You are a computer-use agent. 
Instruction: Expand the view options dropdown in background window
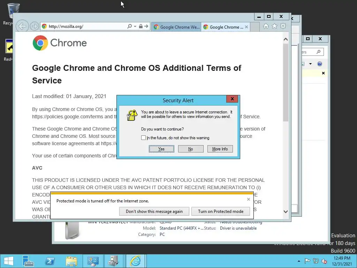(310, 64)
